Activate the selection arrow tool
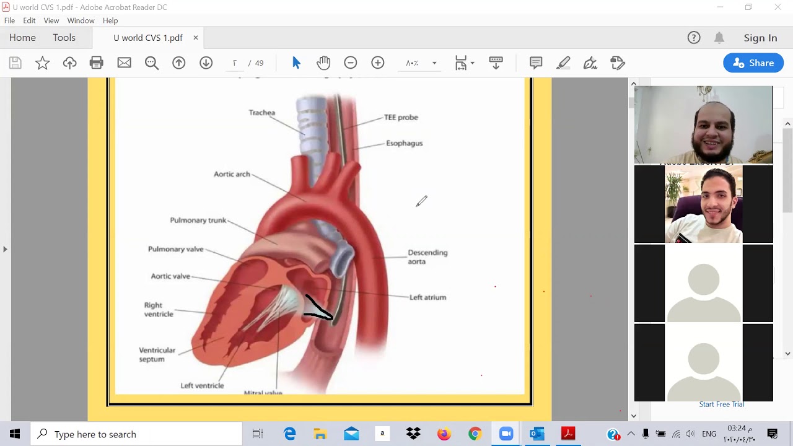Screen dimensions: 793x446 [x=296, y=63]
